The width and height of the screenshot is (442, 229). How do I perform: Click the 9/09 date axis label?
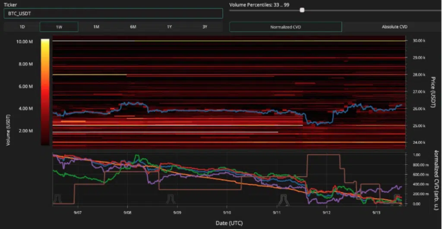click(x=177, y=212)
